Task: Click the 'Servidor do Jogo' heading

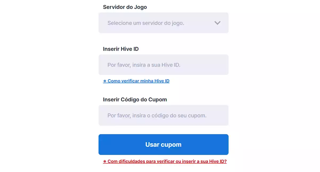Action: click(125, 7)
